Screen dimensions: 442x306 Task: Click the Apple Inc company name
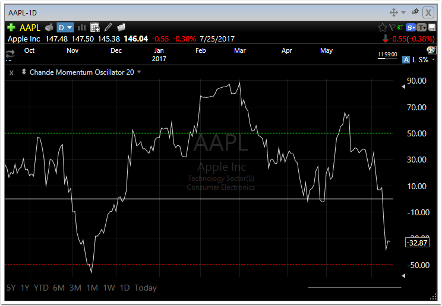[24, 39]
